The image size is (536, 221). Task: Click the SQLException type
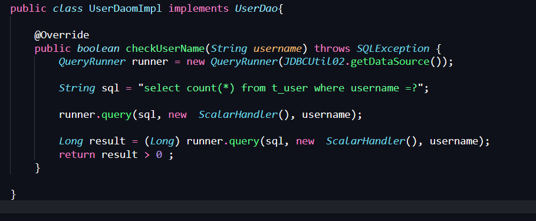[393, 48]
